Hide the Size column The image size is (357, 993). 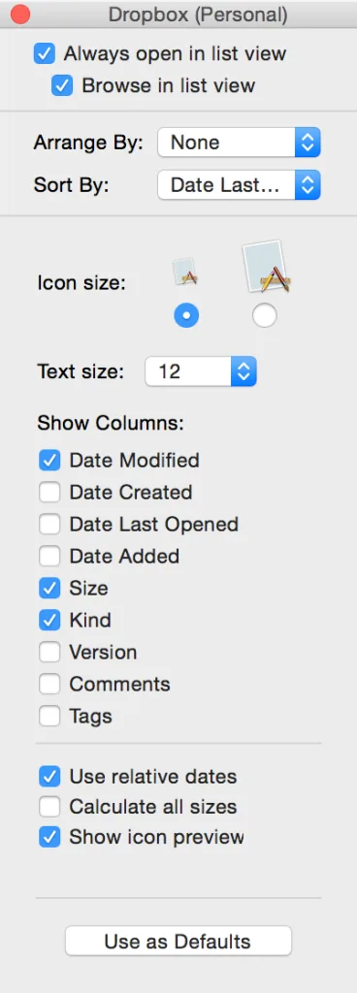pos(49,588)
